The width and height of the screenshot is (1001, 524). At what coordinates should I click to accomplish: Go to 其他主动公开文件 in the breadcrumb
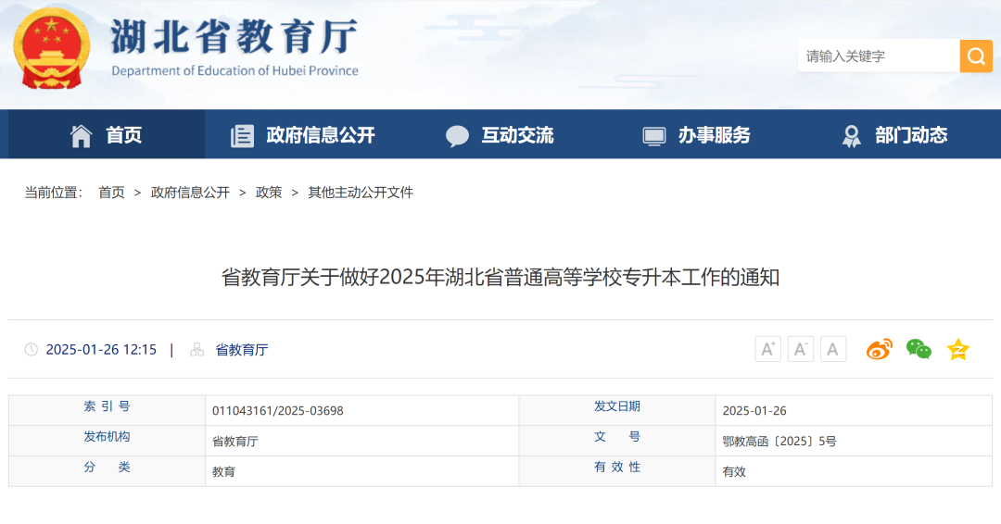pyautogui.click(x=361, y=193)
